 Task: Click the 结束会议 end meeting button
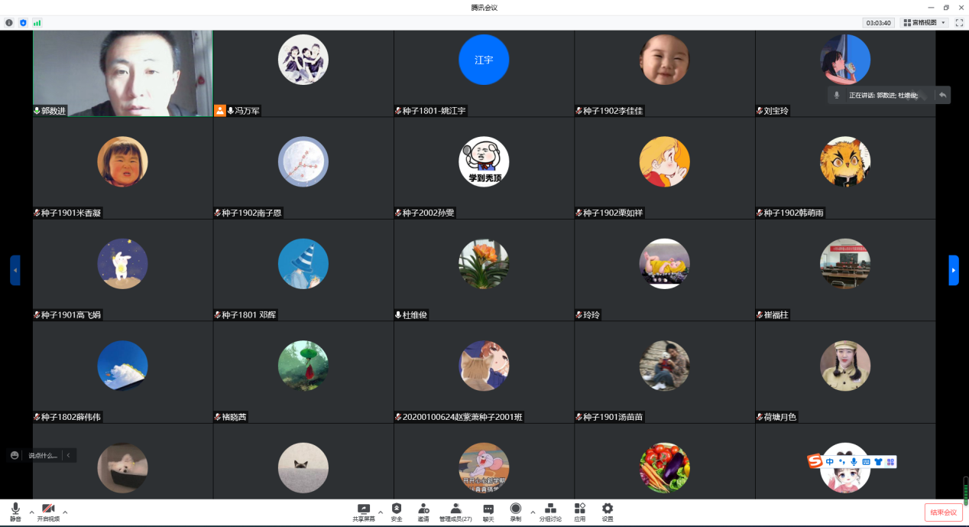[x=943, y=512]
